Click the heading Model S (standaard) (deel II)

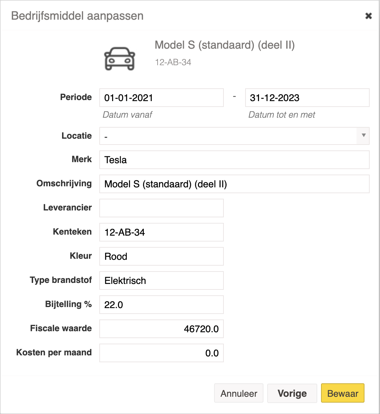click(225, 45)
